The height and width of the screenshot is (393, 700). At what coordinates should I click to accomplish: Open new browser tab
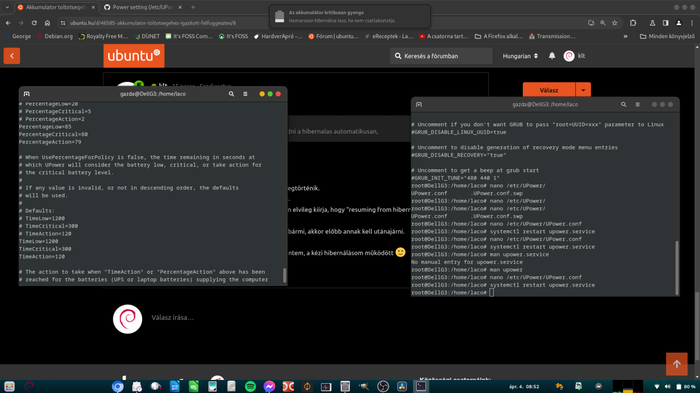click(x=193, y=7)
